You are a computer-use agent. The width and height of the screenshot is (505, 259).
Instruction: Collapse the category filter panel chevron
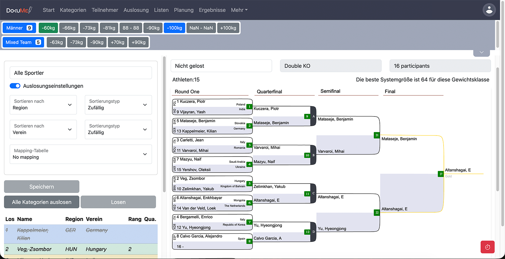[481, 52]
